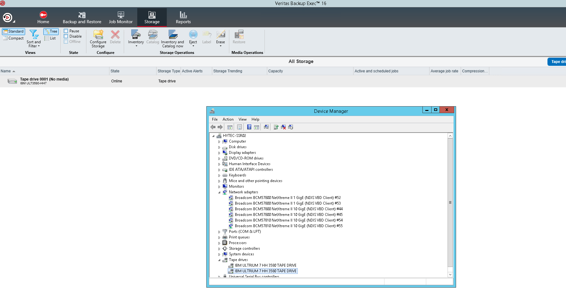Check the Offline checkbox

(x=66, y=42)
